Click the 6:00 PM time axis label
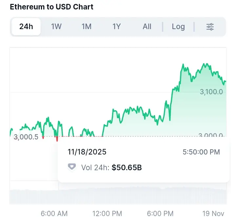This screenshot has height=217, width=236. click(160, 213)
